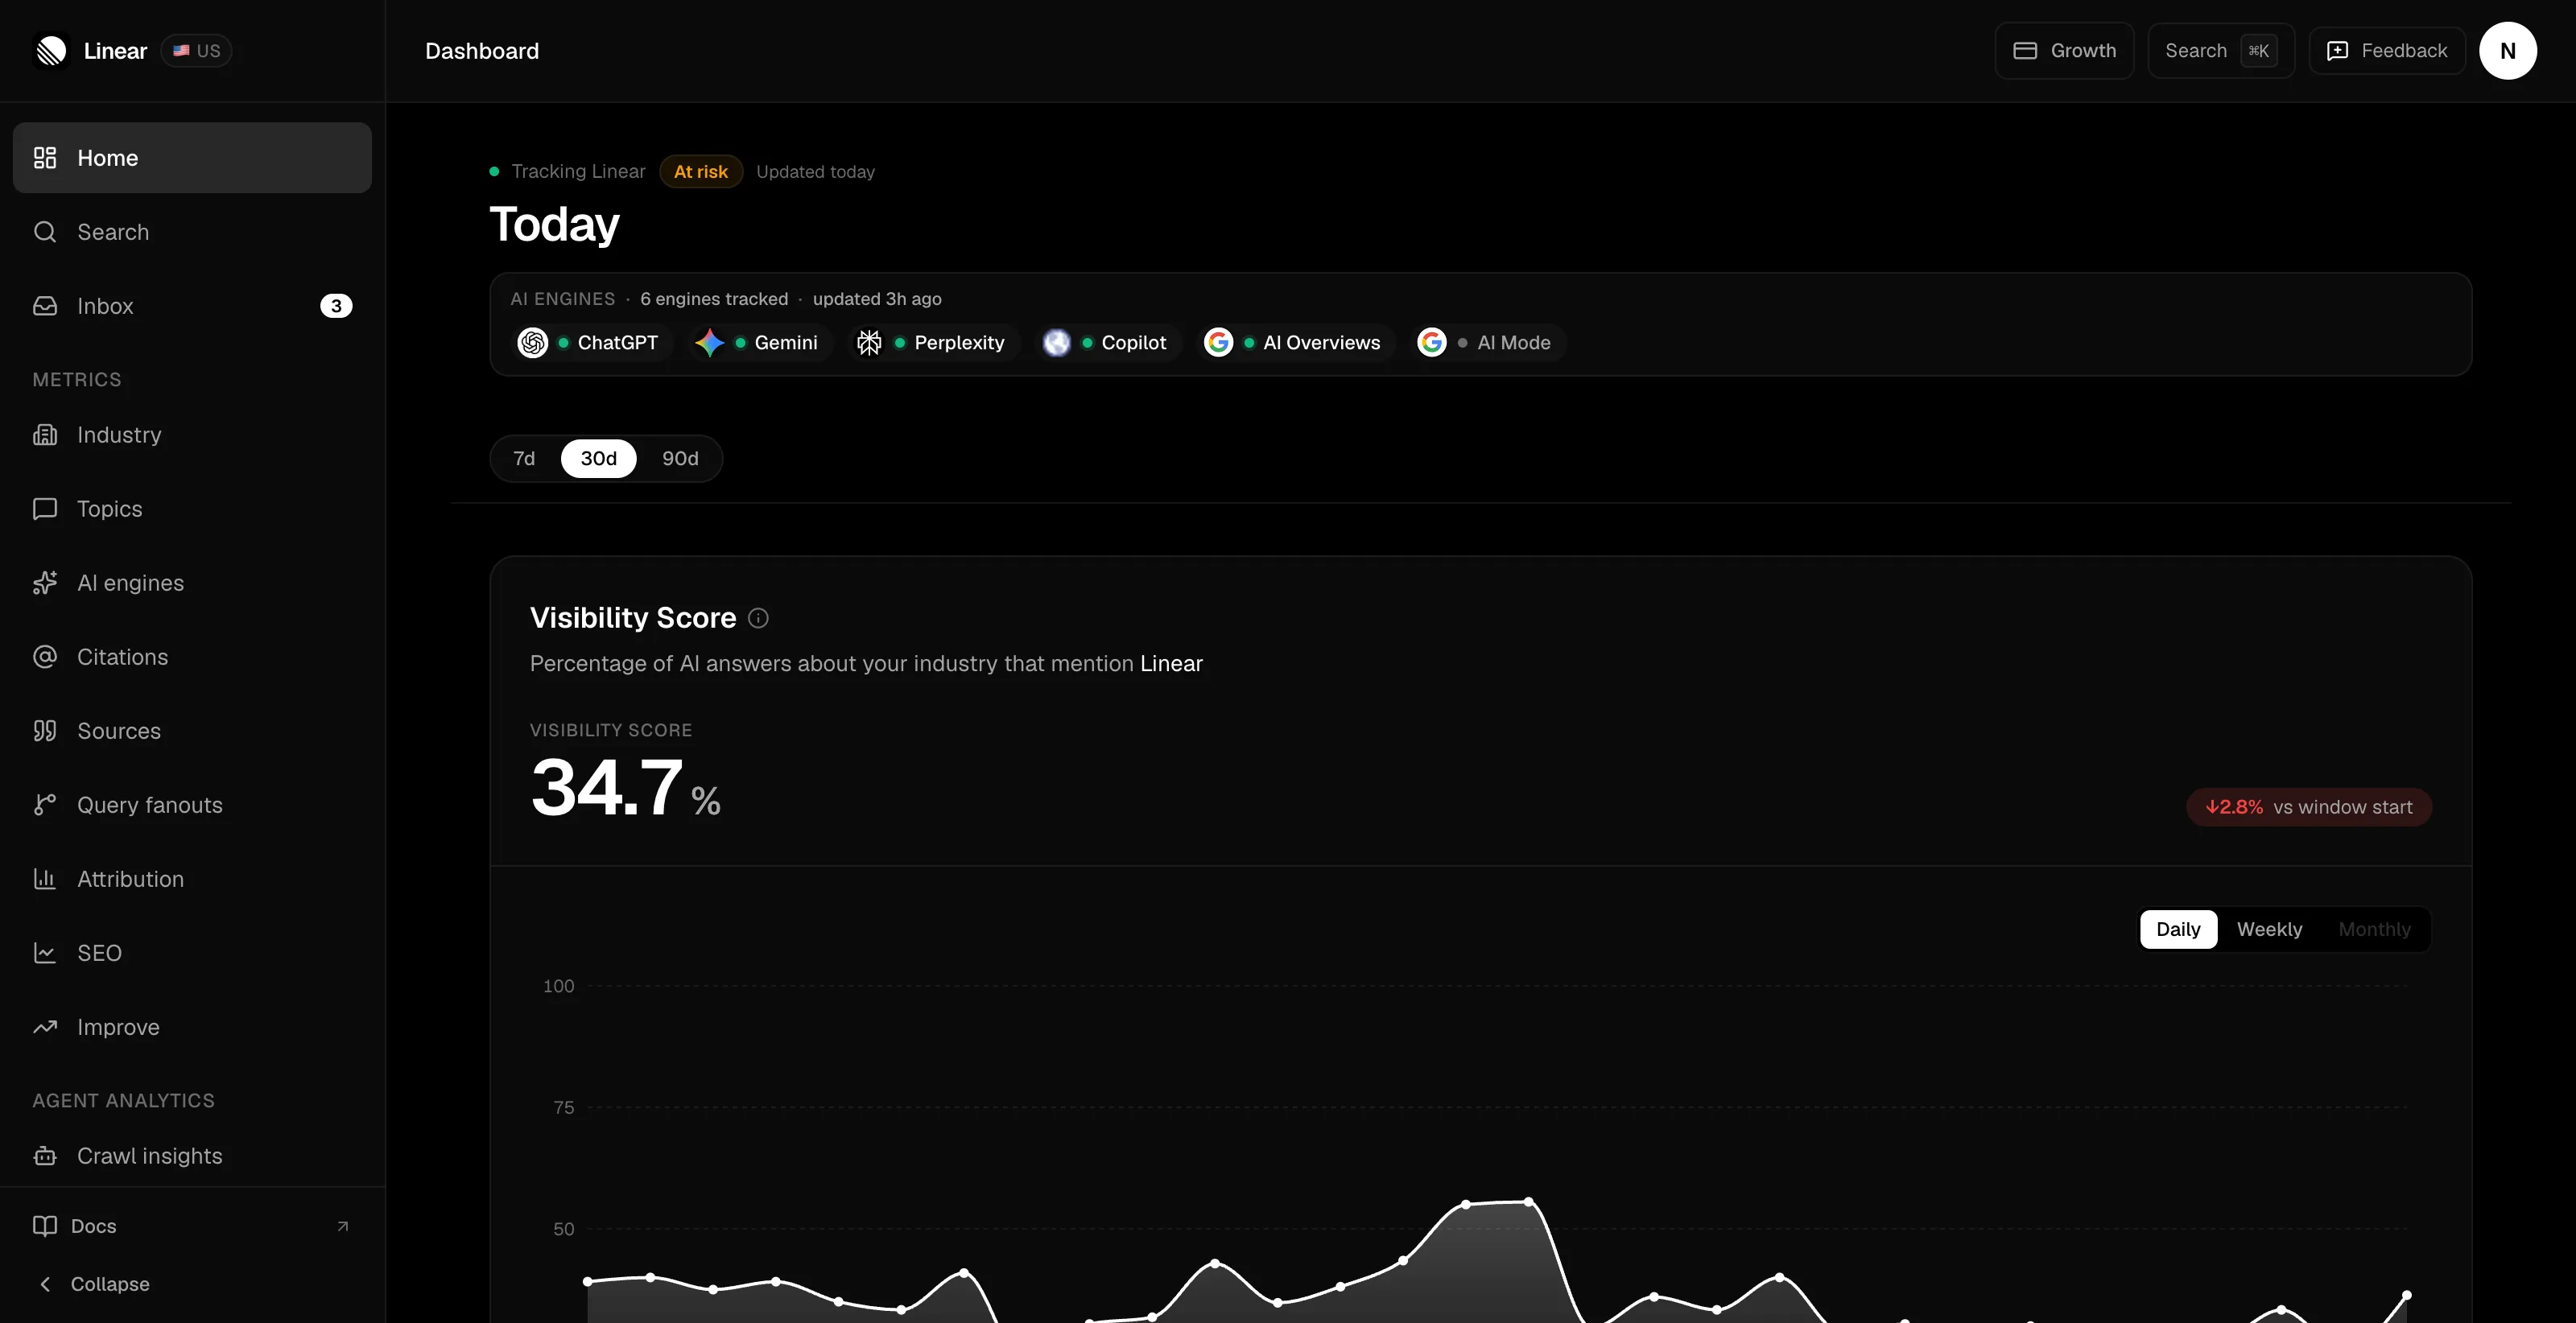Click the Topics speech bubble icon
This screenshot has height=1323, width=2576.
coord(45,509)
